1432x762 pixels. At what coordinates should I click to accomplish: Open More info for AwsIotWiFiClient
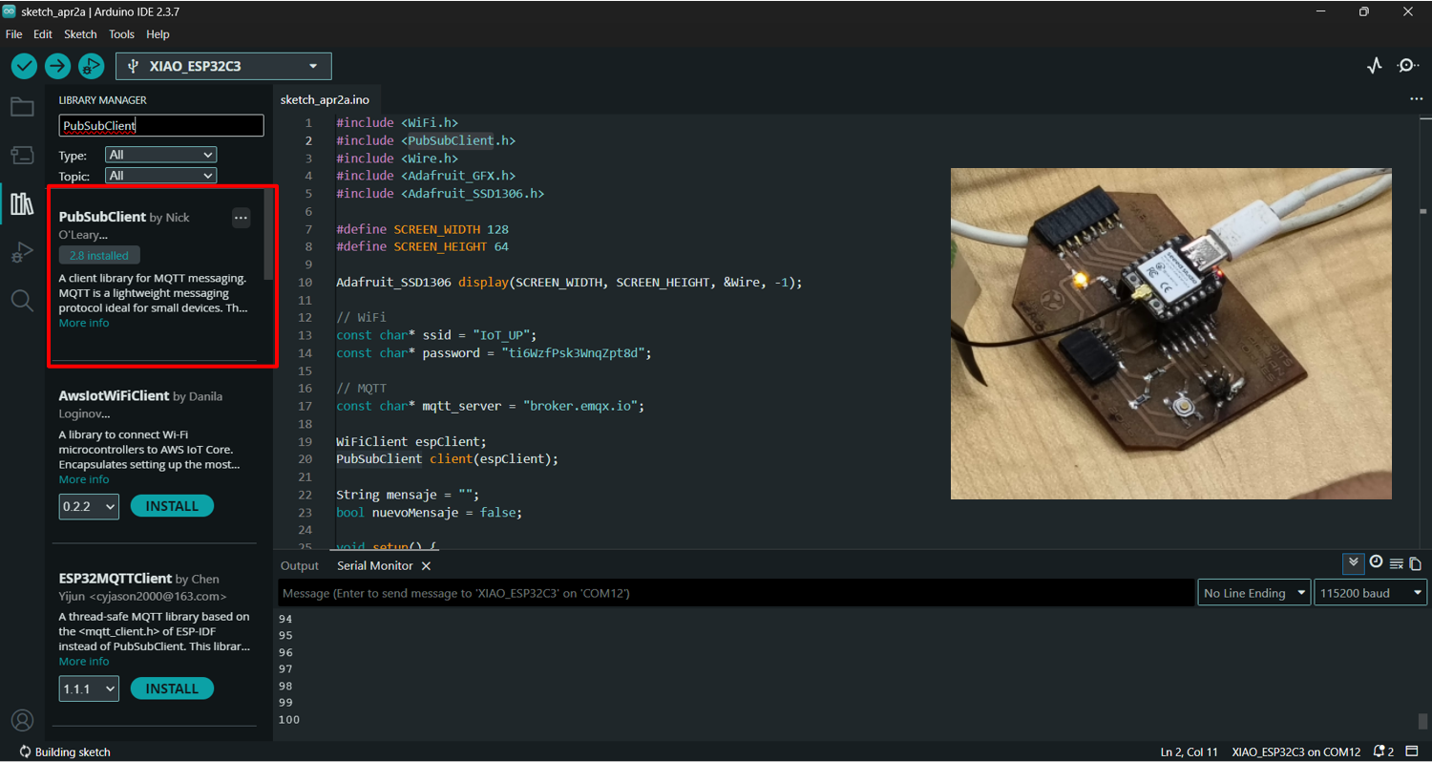[x=84, y=479]
